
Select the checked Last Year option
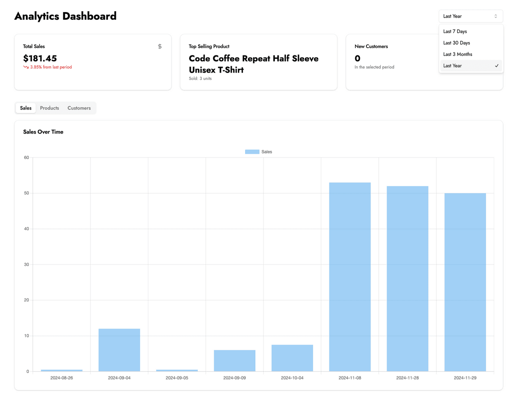point(453,66)
